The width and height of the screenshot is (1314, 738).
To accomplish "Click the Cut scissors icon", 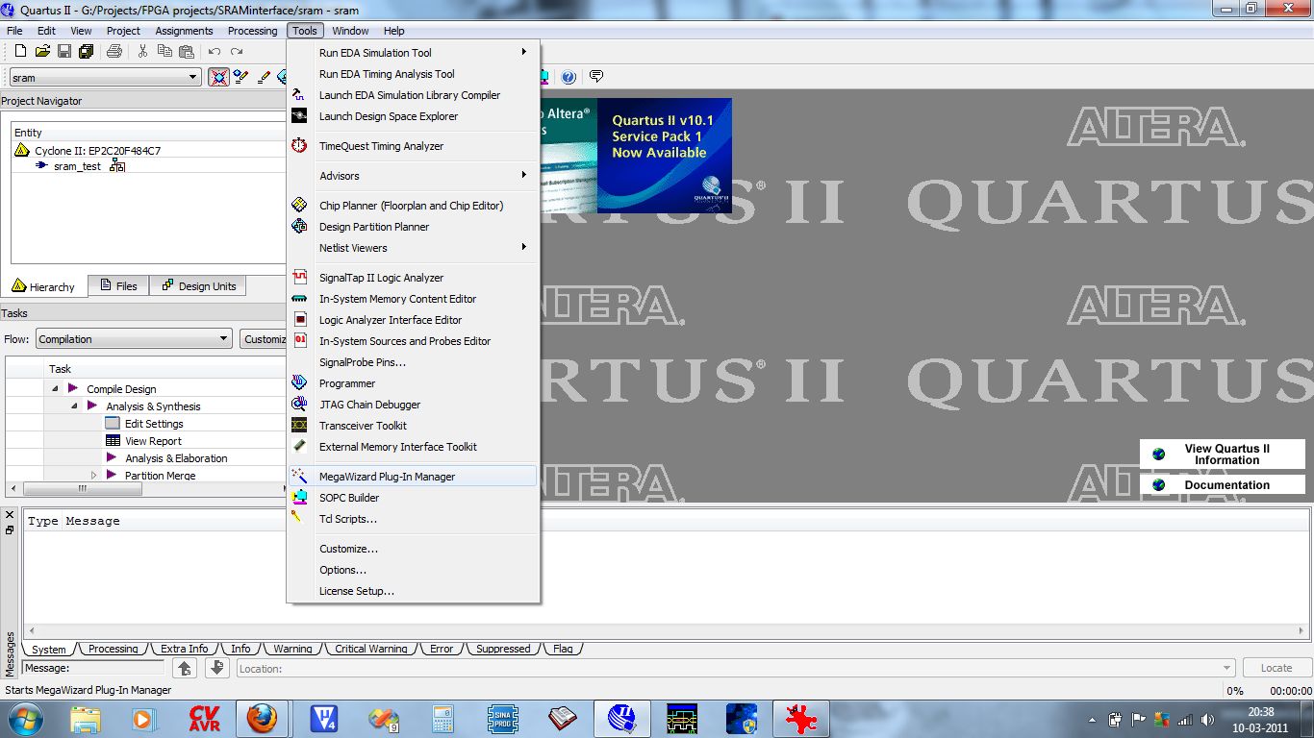I will 142,51.
